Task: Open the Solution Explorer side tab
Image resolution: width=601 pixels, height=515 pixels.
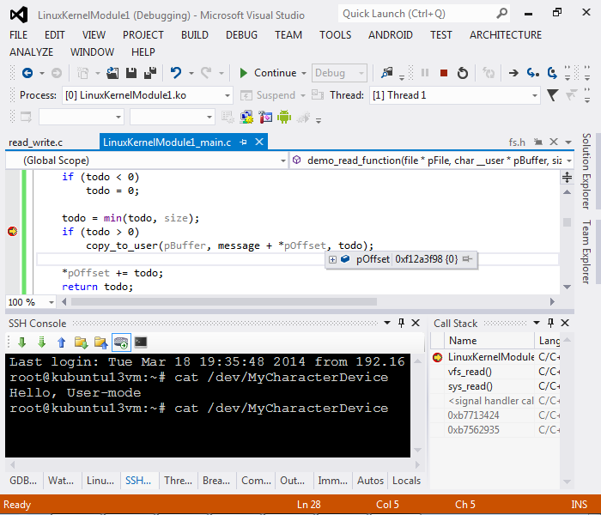Action: [586, 171]
